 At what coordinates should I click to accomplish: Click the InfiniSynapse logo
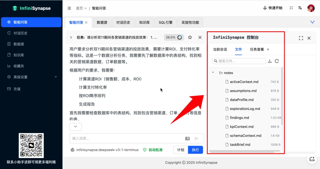click(x=31, y=8)
